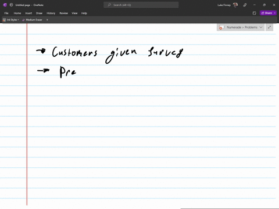Image resolution: width=279 pixels, height=209 pixels.
Task: Click into the Search box
Action: coord(141,5)
